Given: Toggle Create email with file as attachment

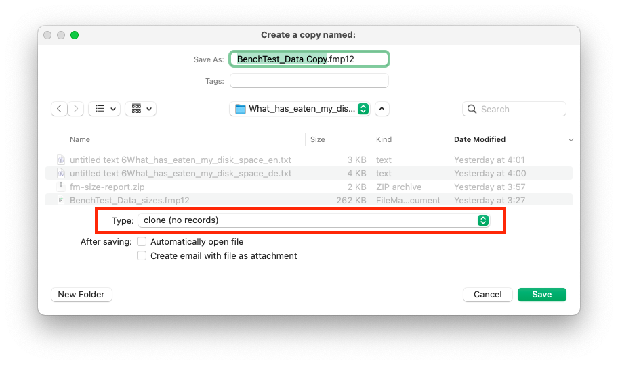Looking at the screenshot, I should point(142,255).
